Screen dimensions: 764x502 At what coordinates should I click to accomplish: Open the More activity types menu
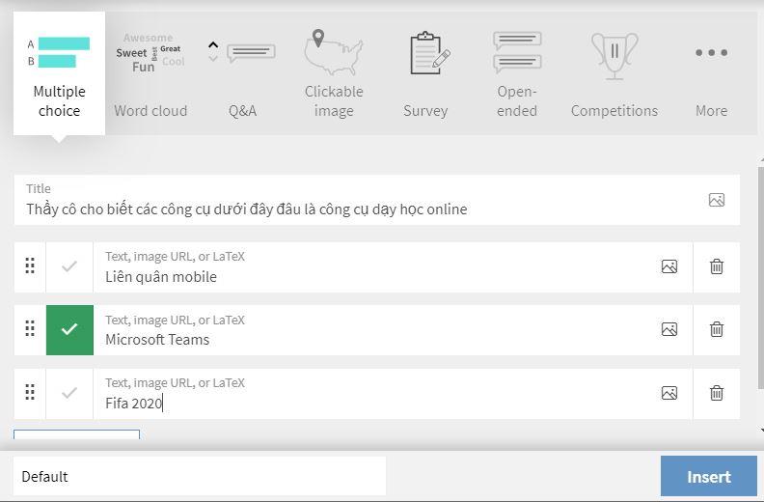[x=711, y=73]
